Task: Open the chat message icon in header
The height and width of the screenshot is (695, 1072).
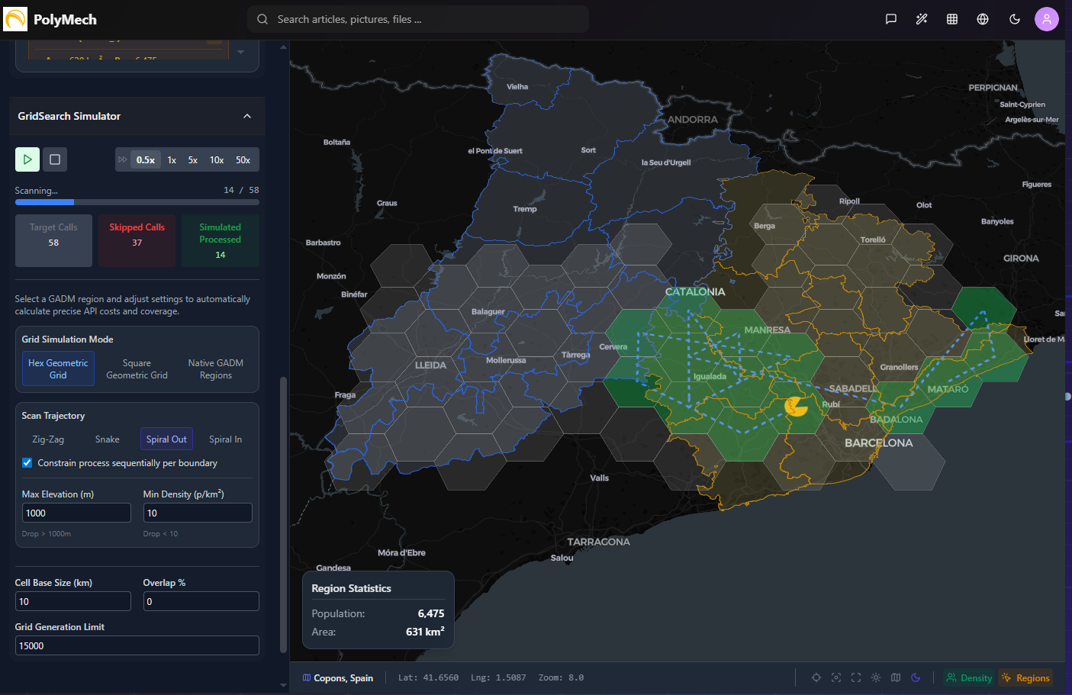Action: click(x=890, y=19)
